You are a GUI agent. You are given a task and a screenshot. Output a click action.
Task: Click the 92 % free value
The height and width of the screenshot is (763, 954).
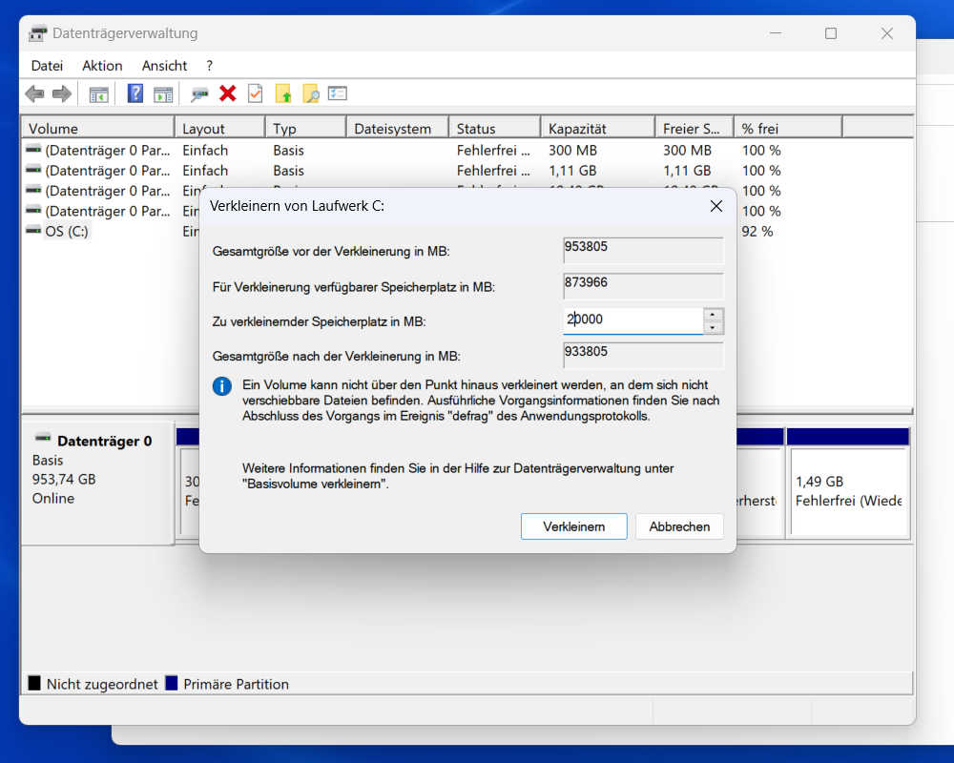pyautogui.click(x=757, y=231)
